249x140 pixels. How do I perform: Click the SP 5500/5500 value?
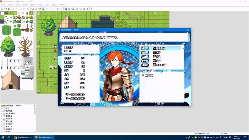(x=78, y=99)
